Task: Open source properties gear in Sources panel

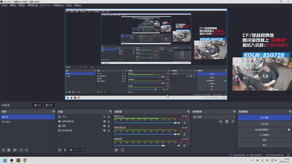Action: pos(71,150)
